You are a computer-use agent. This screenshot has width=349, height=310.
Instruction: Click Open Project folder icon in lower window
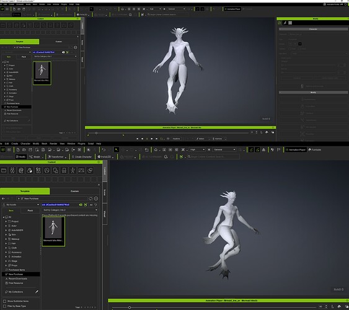click(24, 150)
